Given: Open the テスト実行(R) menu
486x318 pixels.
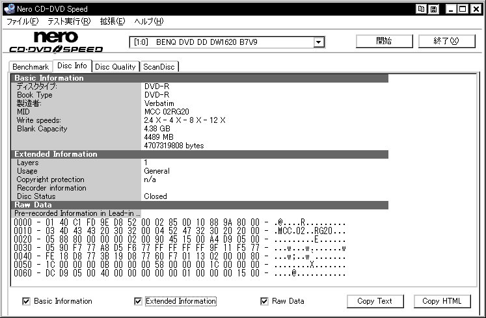Looking at the screenshot, I should 69,21.
